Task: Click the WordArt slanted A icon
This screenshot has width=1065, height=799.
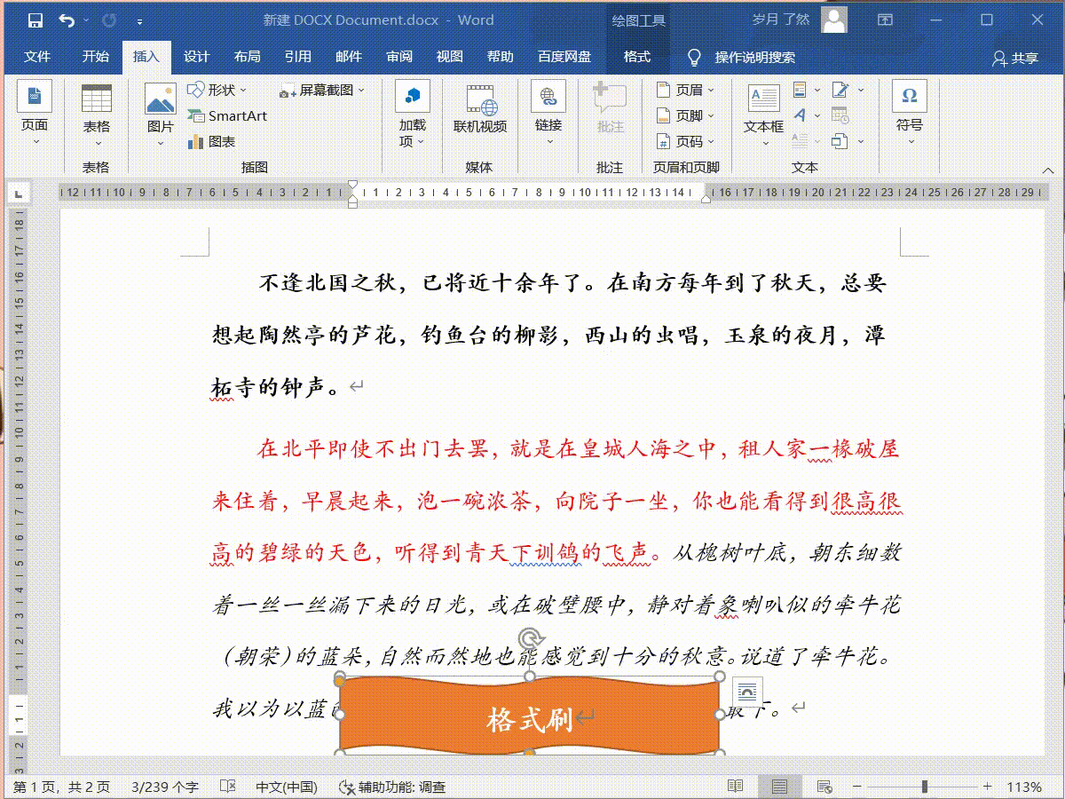Action: [800, 115]
